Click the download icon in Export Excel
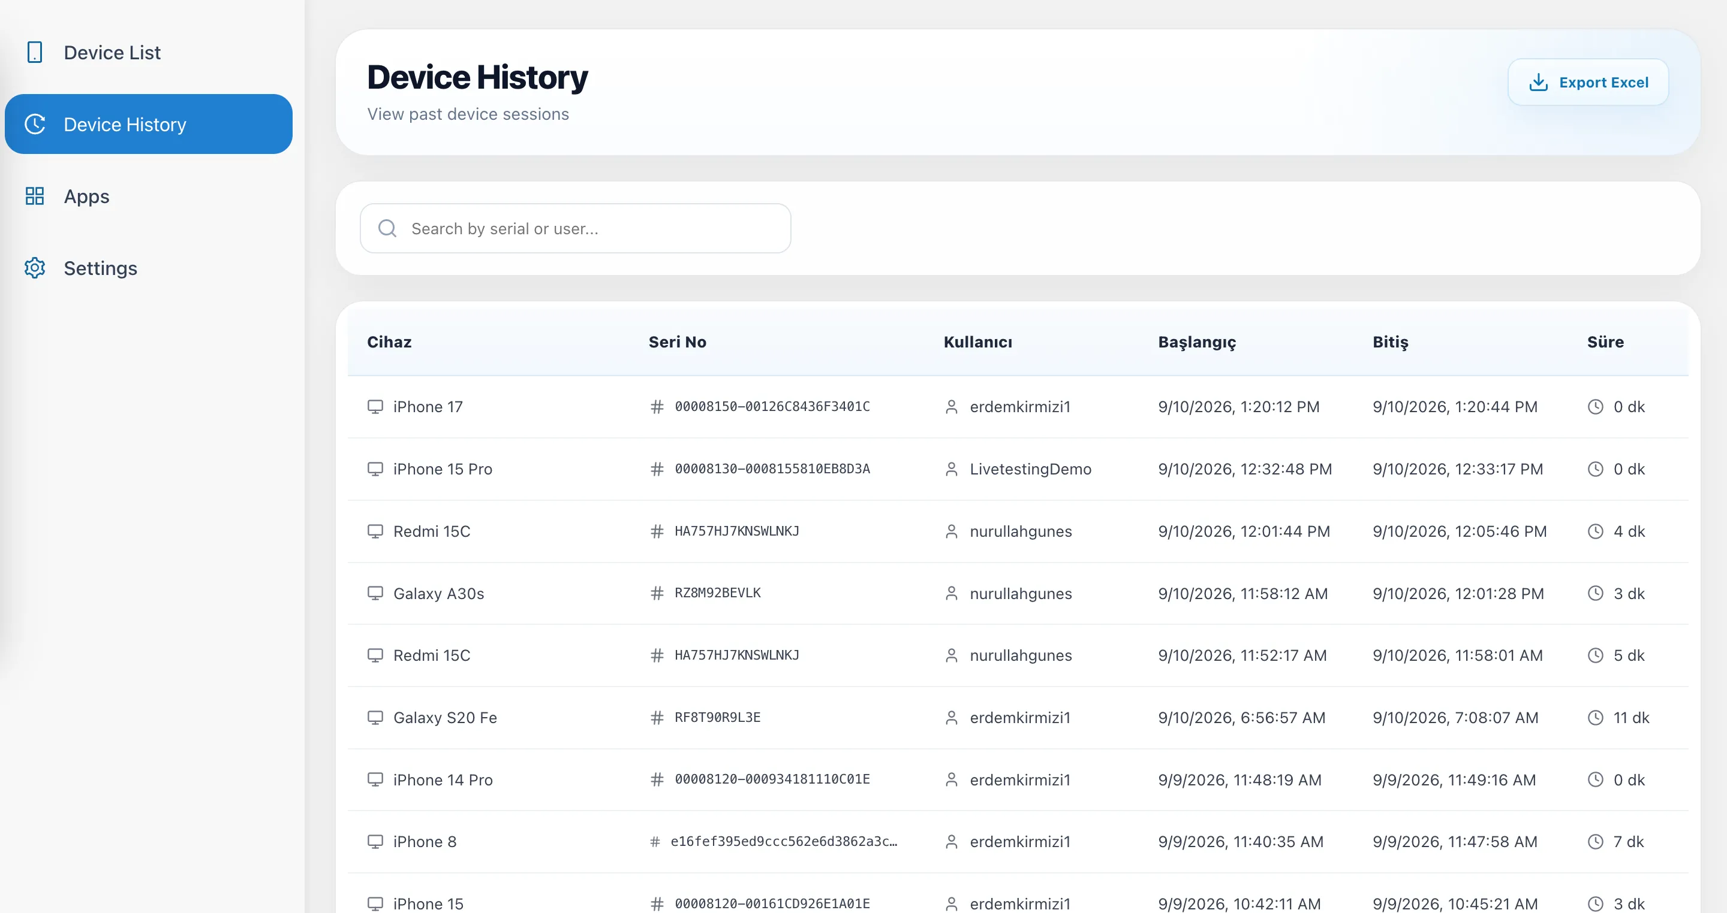This screenshot has height=913, width=1727. click(1538, 81)
